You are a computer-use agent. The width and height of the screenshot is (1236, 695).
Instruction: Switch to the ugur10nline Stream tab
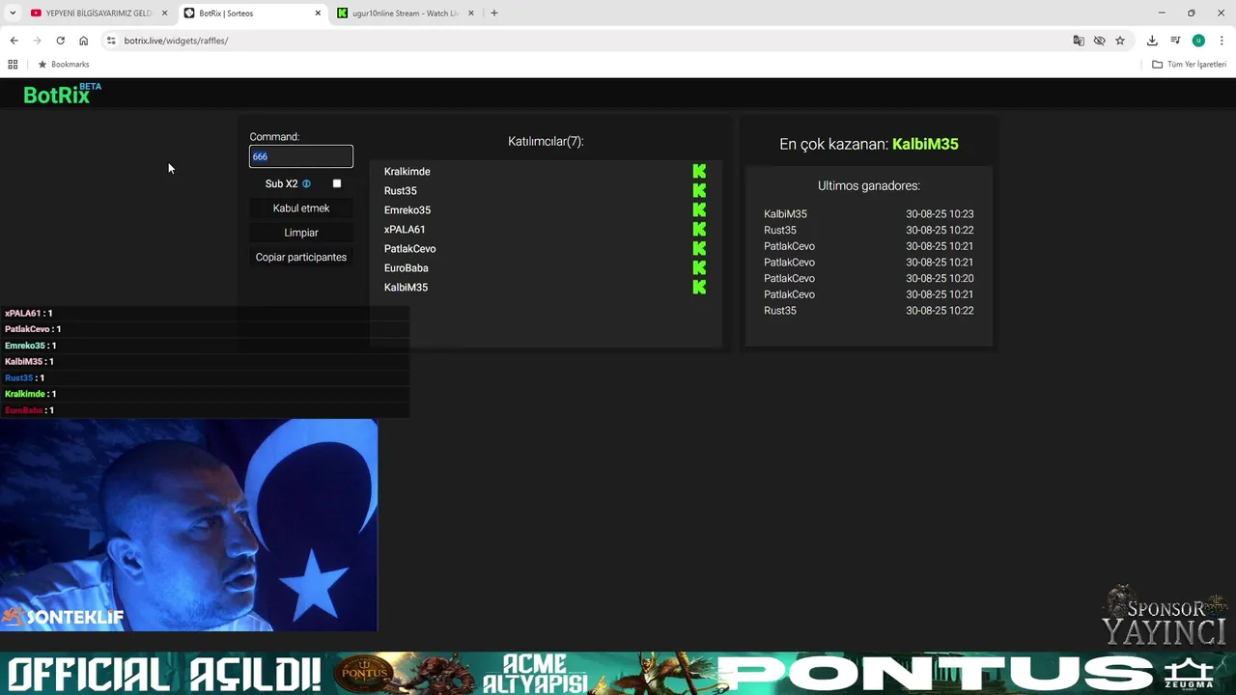[406, 14]
